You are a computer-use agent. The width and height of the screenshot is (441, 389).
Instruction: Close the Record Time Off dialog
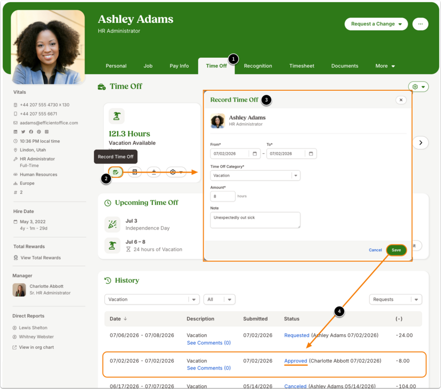click(401, 100)
